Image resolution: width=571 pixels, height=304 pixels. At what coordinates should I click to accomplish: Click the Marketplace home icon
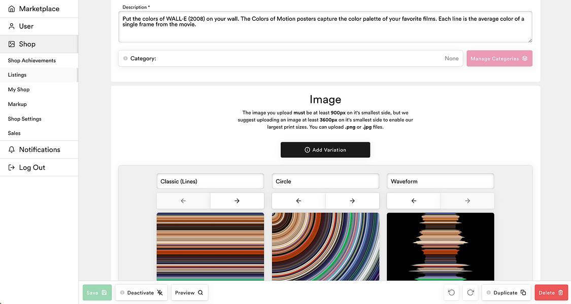[12, 9]
